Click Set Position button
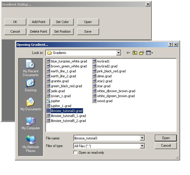 [x=63, y=32]
